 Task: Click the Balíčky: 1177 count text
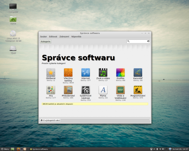point(51,98)
